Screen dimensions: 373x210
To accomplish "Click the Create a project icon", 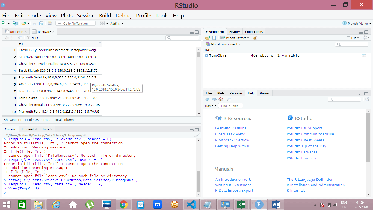I will (15, 23).
